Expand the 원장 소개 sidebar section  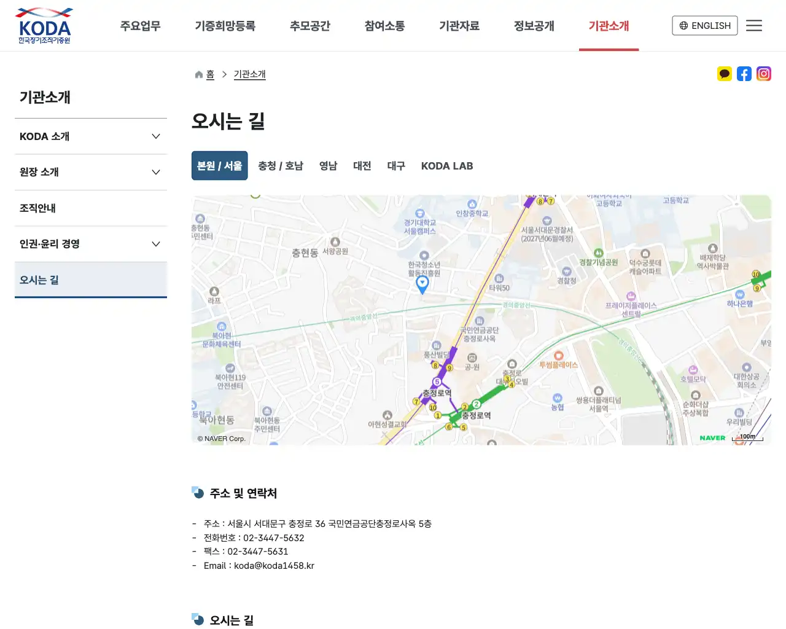[91, 172]
